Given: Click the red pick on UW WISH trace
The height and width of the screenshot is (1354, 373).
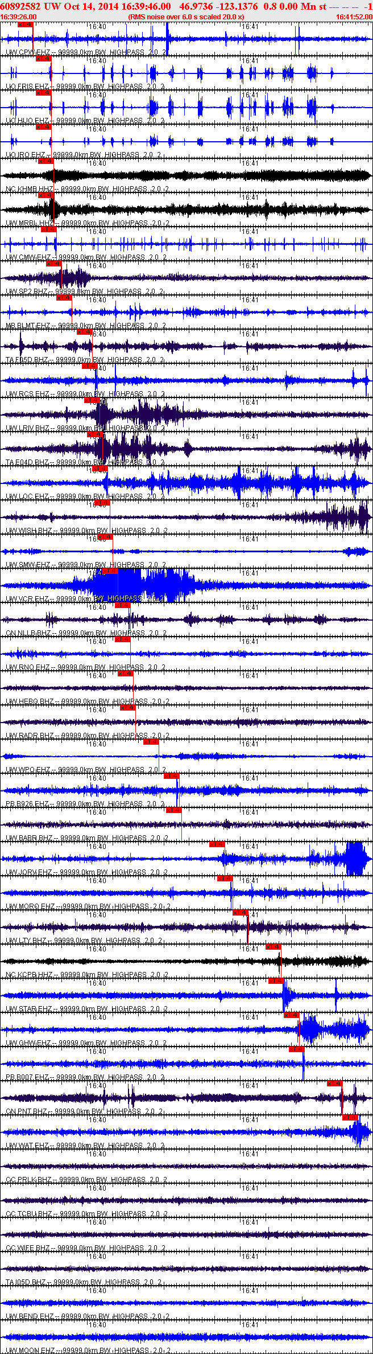Looking at the screenshot, I should click(102, 503).
